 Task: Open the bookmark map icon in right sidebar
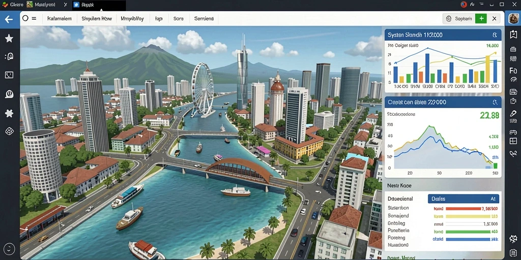[x=513, y=34]
